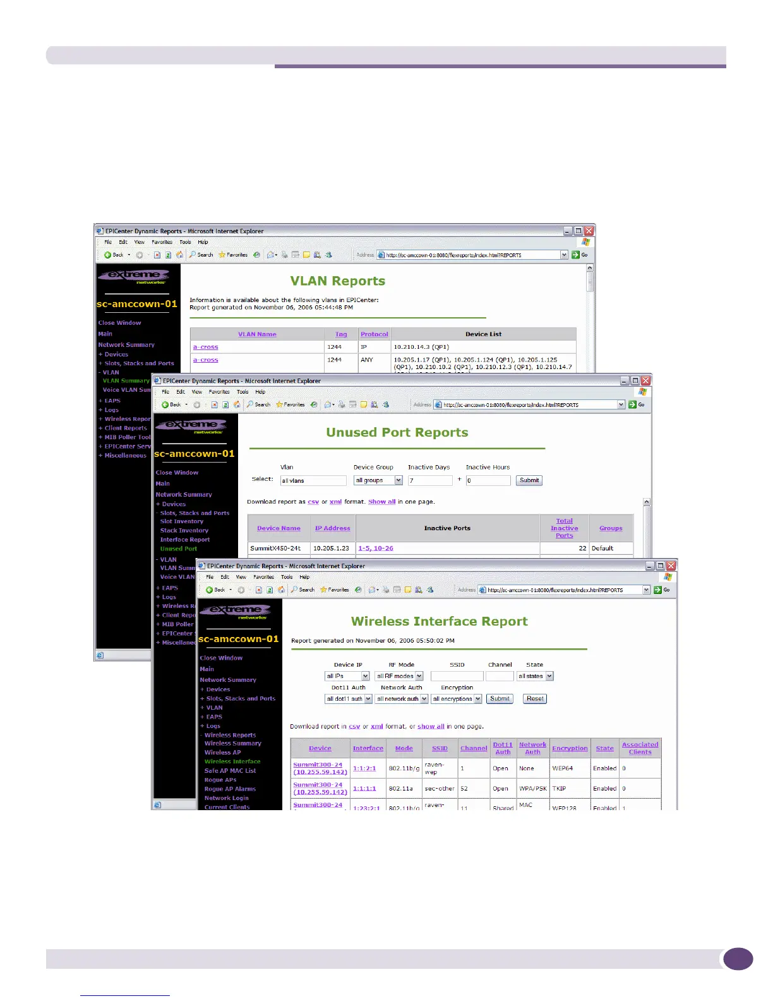Open Favorites star in VLAN Reports window
773x1001 pixels.
coord(233,255)
